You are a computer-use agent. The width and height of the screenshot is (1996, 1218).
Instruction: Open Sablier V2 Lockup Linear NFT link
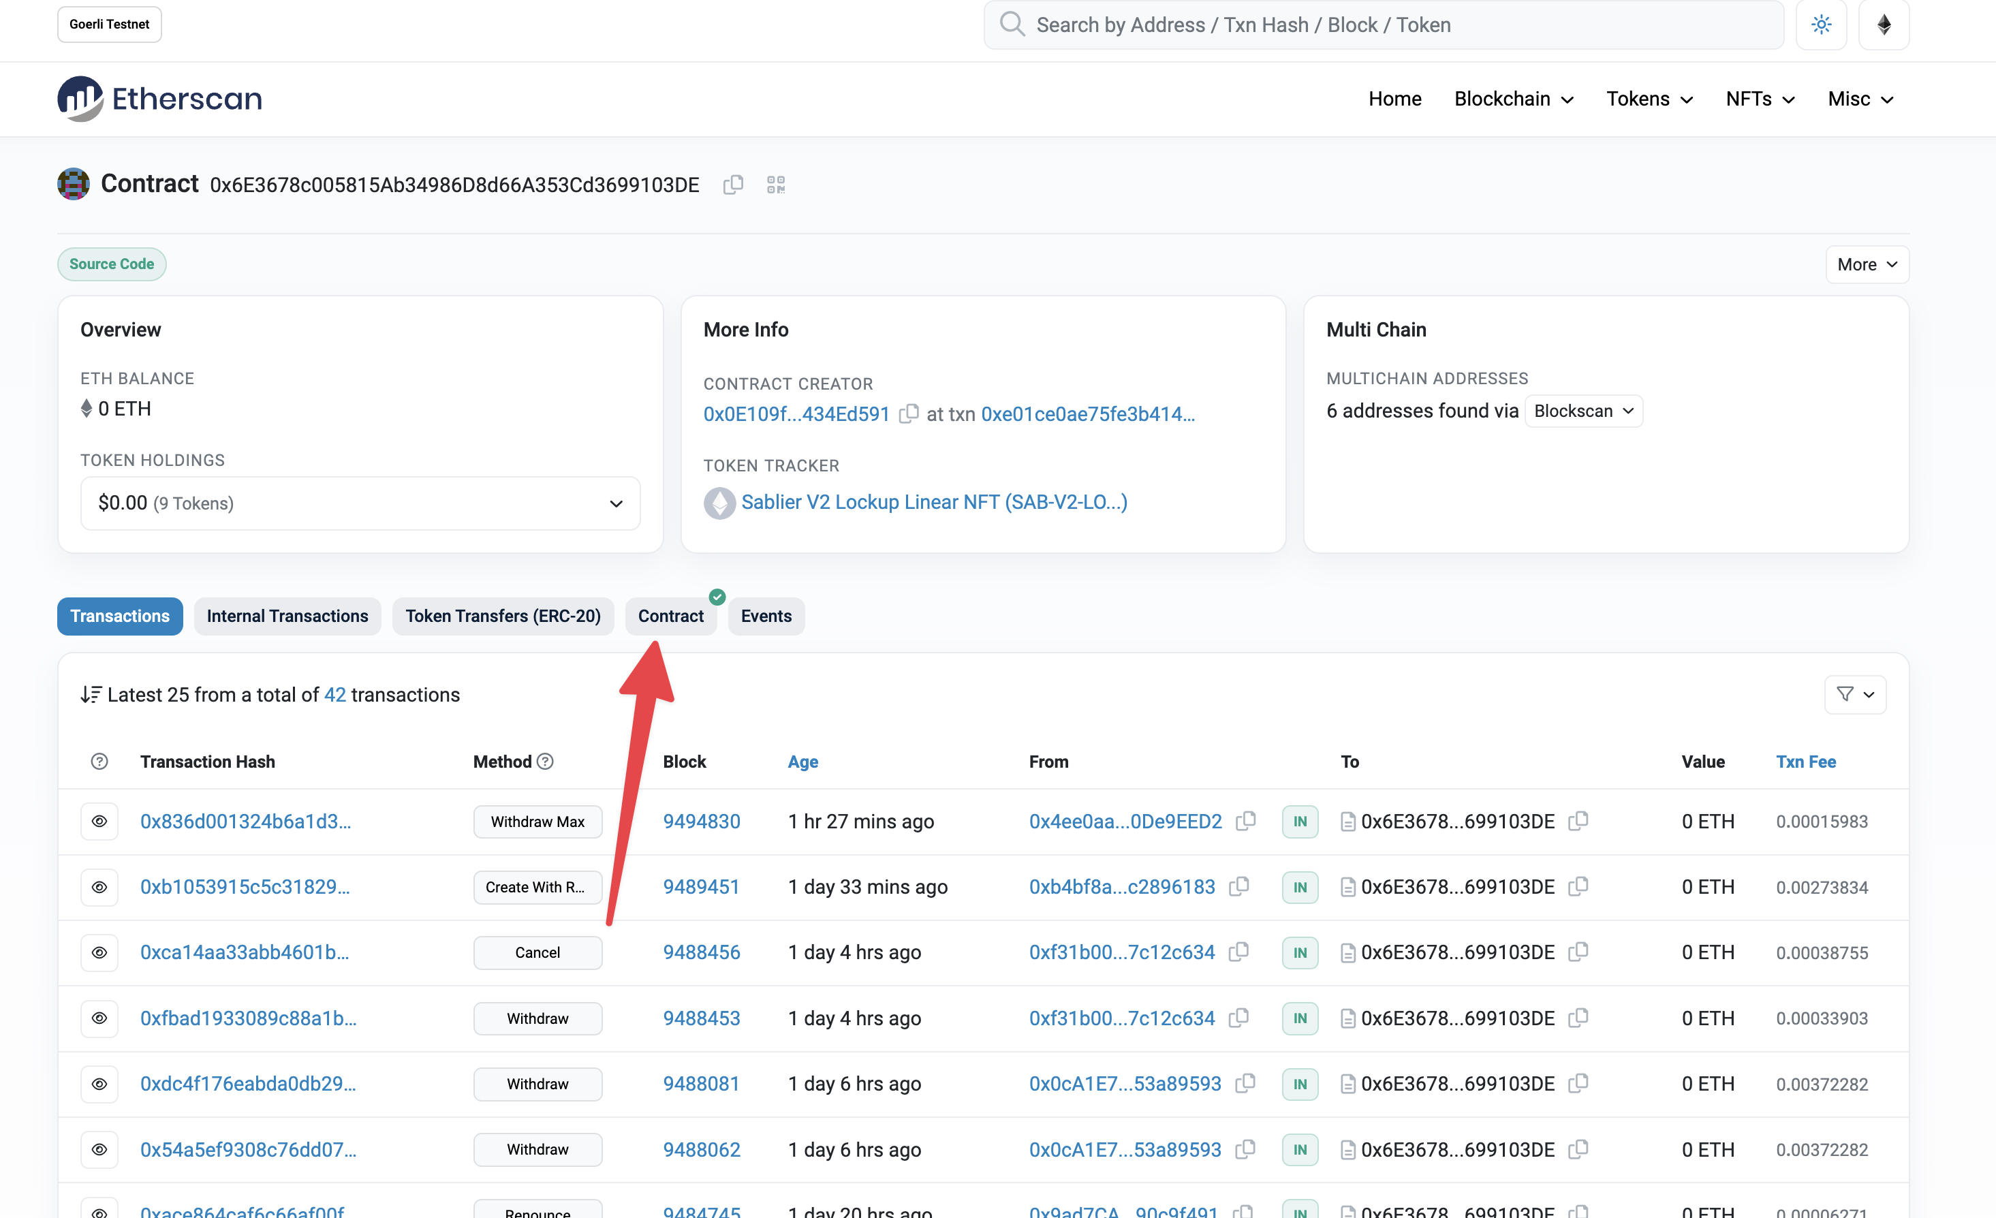coord(934,502)
